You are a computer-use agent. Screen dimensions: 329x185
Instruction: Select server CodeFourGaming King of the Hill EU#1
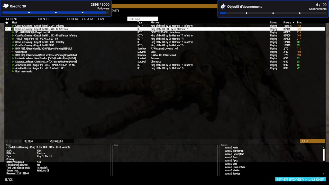click(164, 45)
